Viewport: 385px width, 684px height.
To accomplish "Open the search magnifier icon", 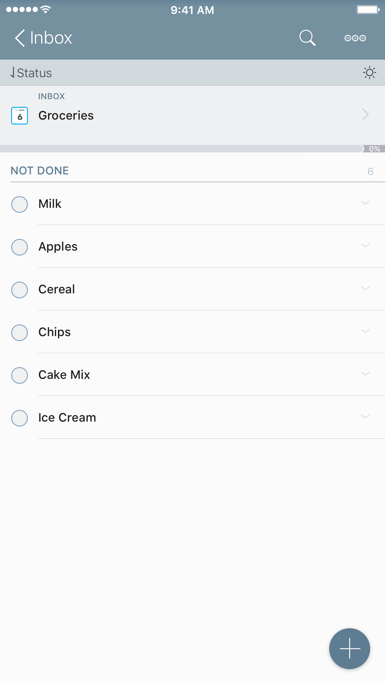I will click(307, 38).
